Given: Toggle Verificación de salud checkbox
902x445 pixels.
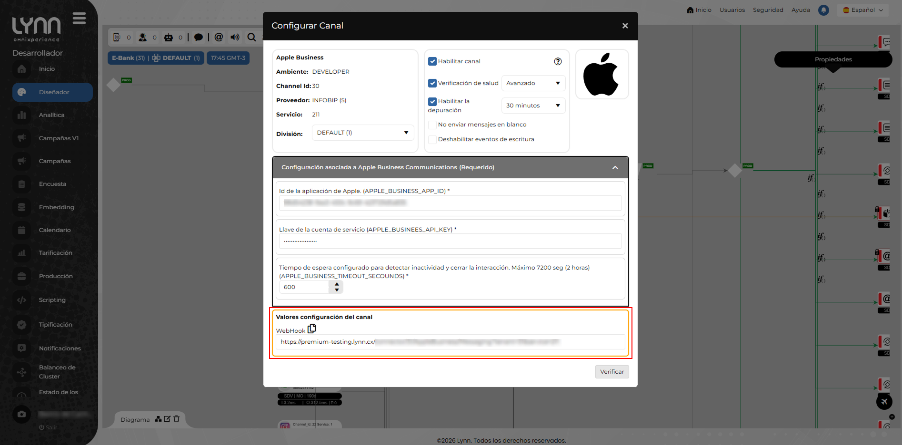Looking at the screenshot, I should 432,83.
